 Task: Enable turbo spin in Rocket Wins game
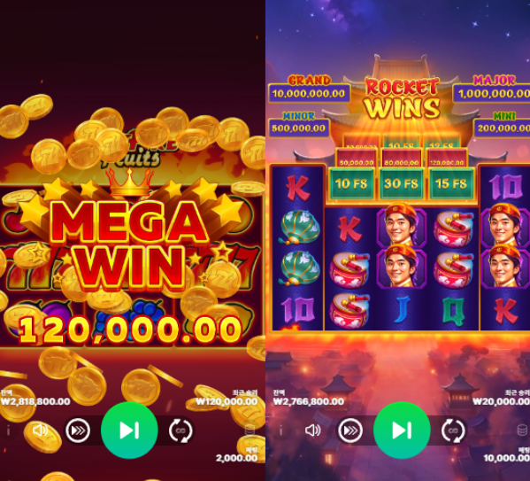coord(350,431)
